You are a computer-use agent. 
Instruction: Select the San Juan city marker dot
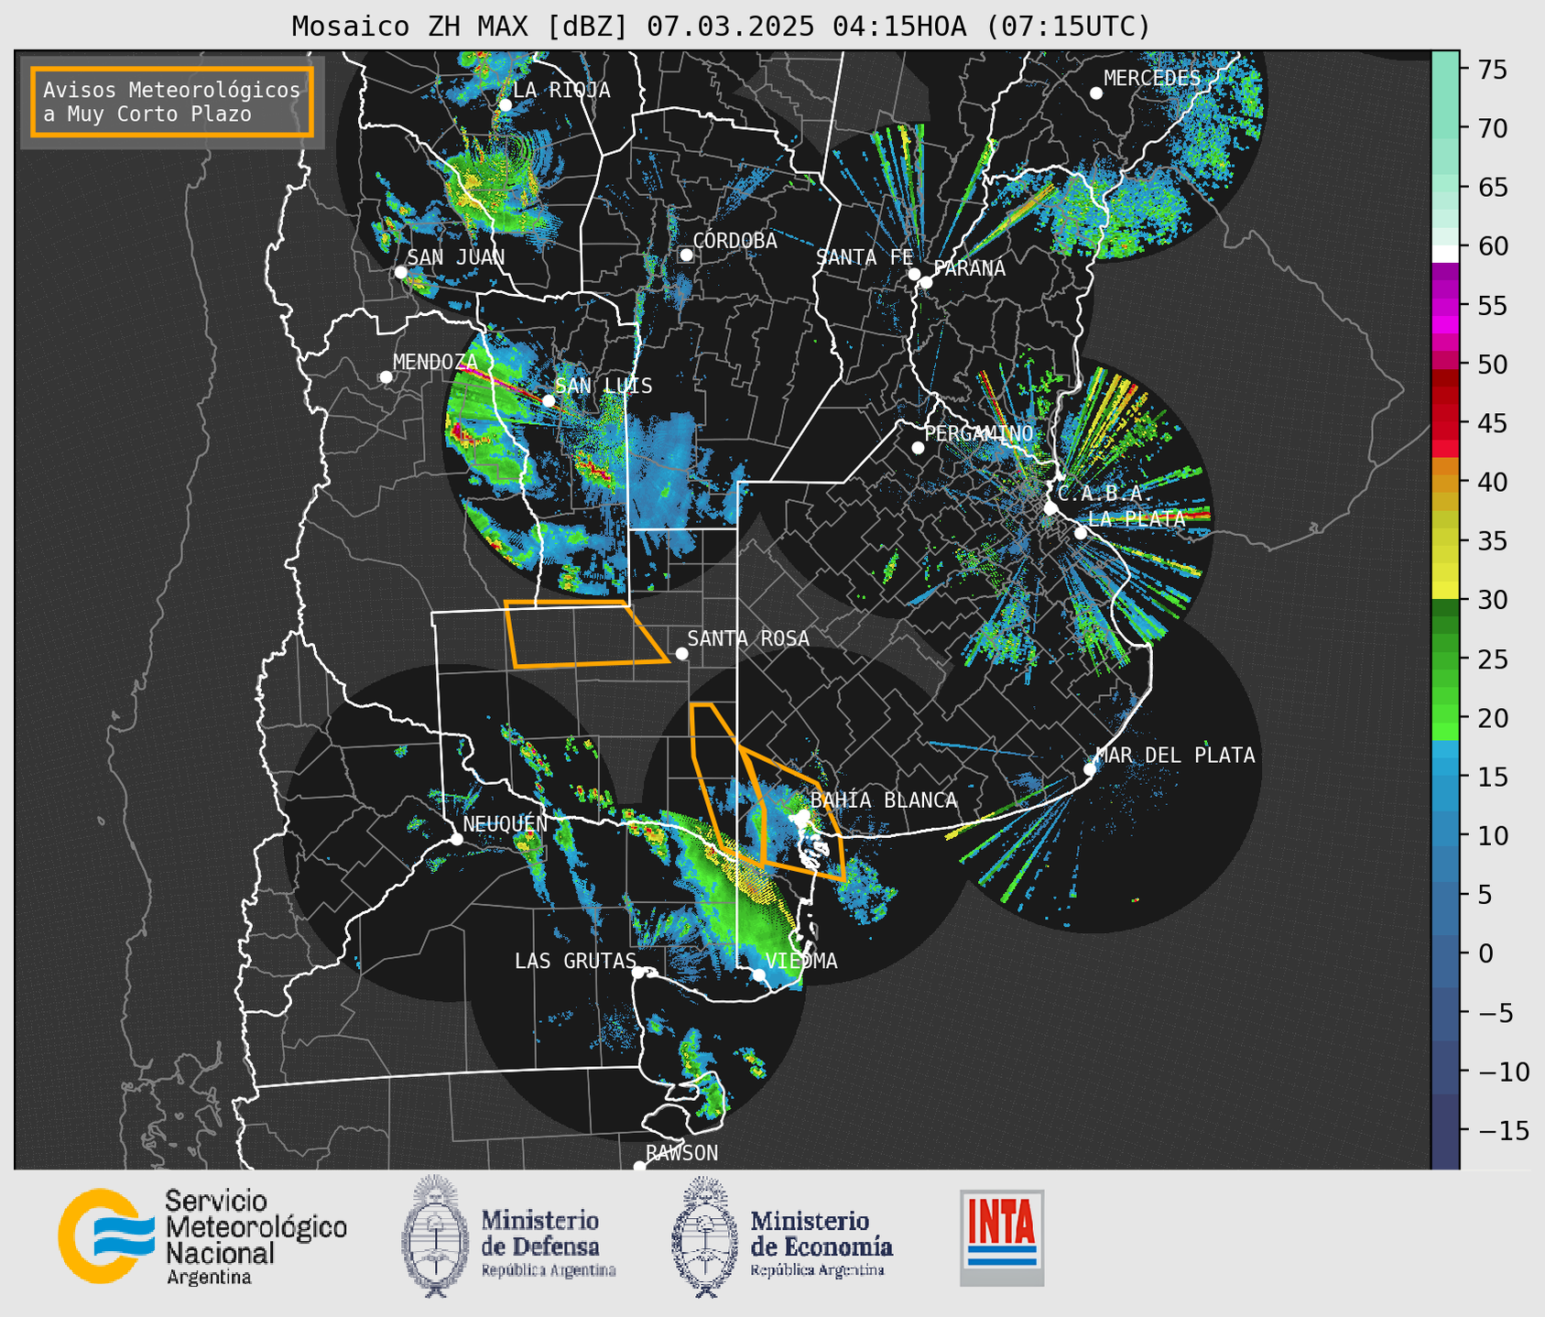pyautogui.click(x=400, y=272)
